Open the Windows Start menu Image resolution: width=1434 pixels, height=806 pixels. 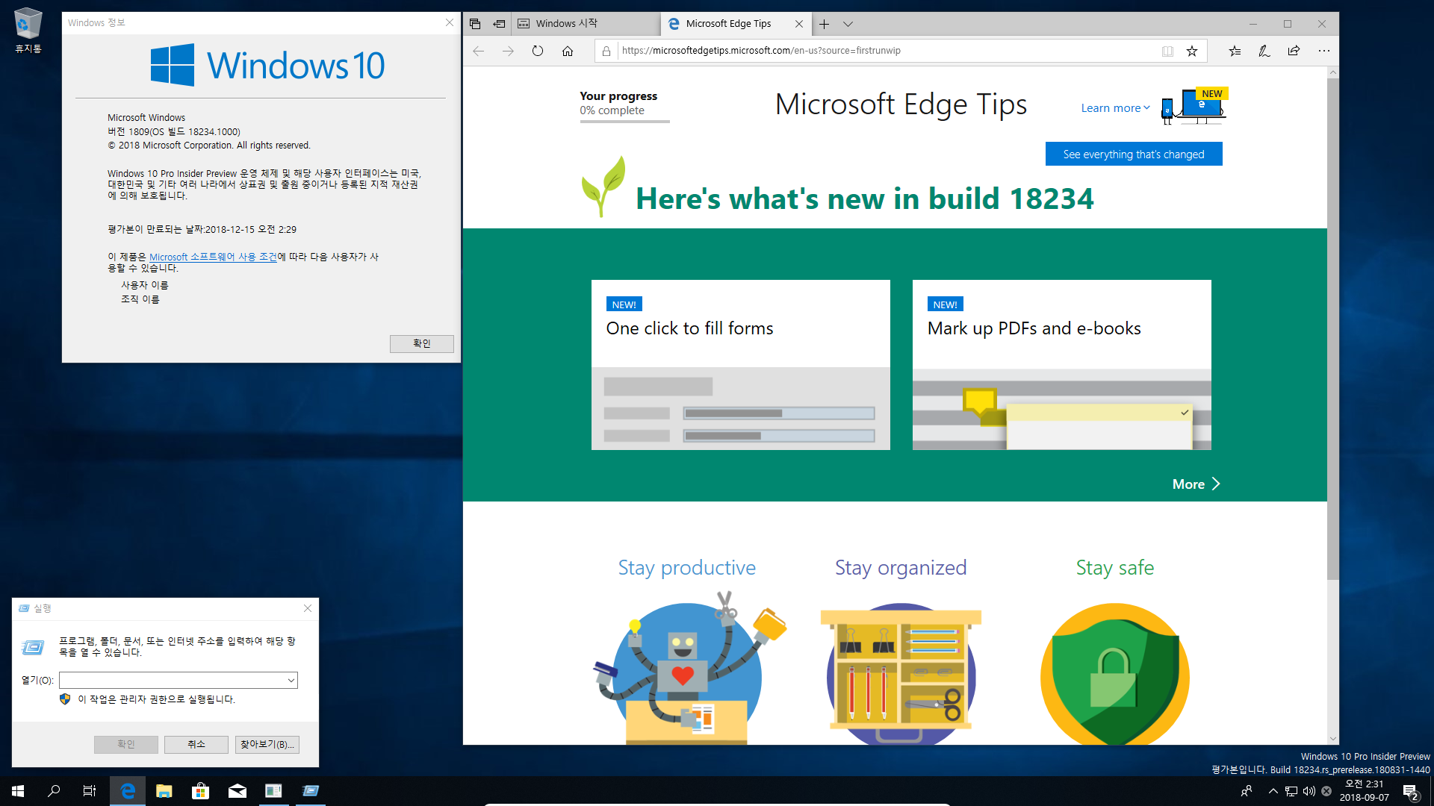18,791
